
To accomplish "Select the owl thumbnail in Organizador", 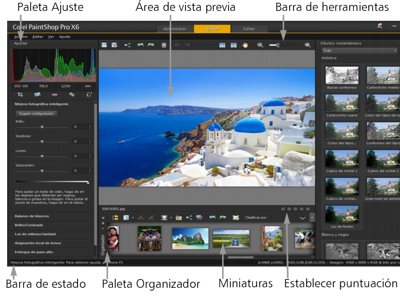I will click(x=149, y=239).
